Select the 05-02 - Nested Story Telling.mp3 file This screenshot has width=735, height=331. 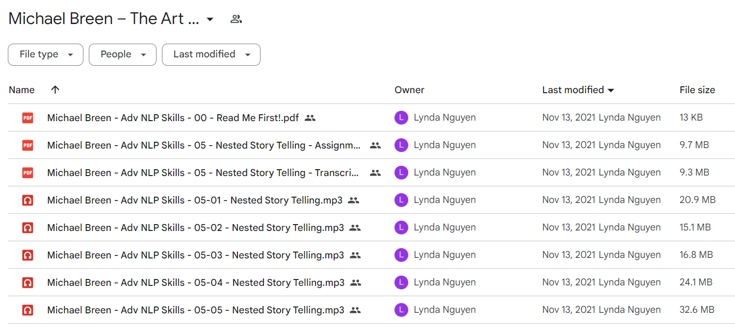(x=196, y=228)
